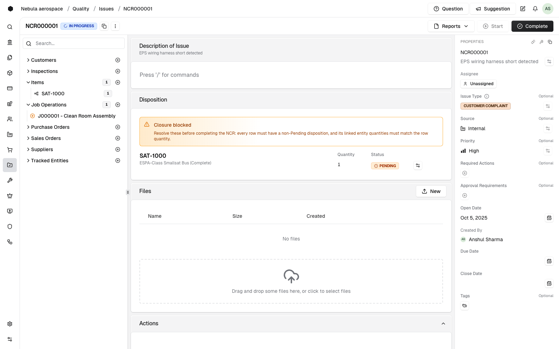Copy NCR000001 identifier icon
This screenshot has width=559, height=349.
[104, 26]
